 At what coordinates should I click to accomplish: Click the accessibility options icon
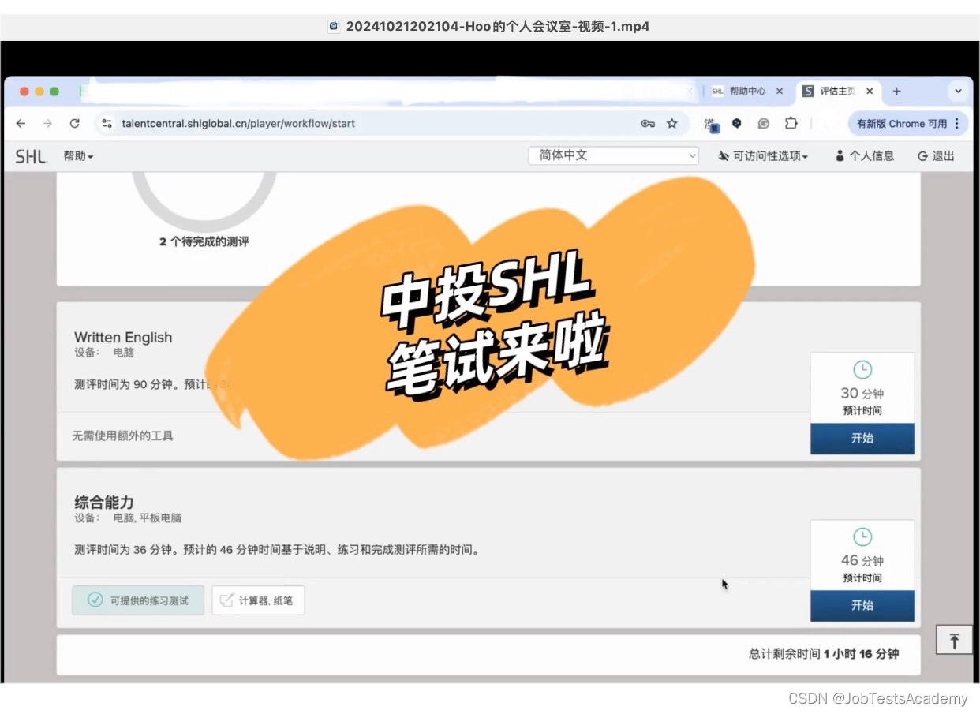pyautogui.click(x=724, y=156)
